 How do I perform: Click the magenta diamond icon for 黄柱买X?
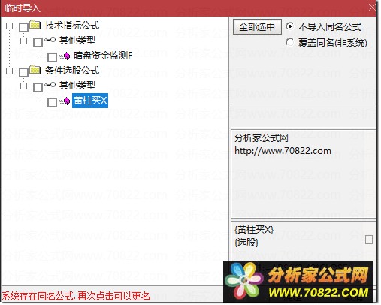pos(67,101)
